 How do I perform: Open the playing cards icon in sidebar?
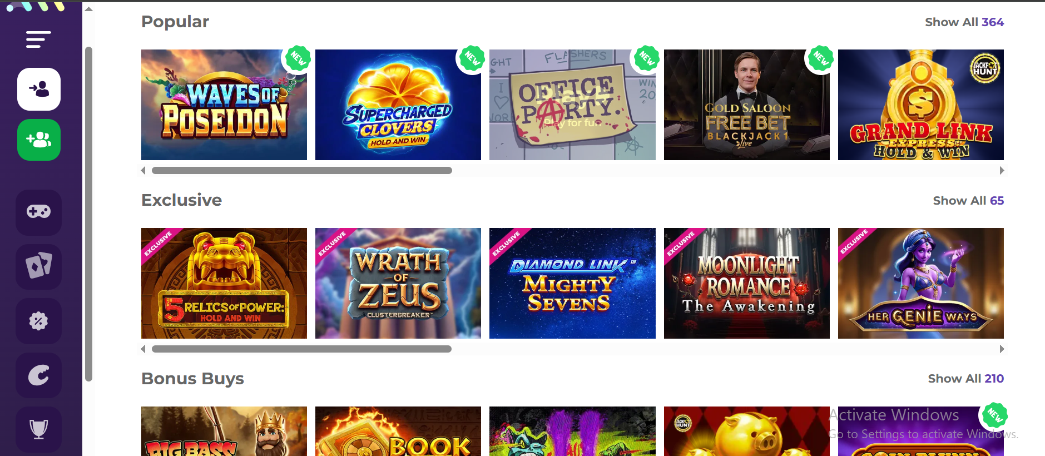click(x=39, y=266)
